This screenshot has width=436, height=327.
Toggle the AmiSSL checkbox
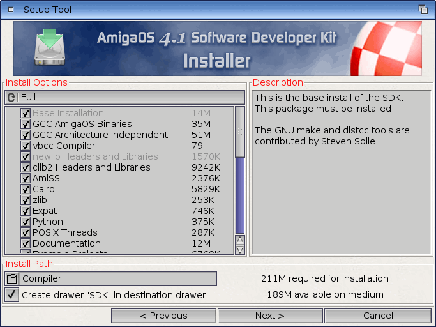pyautogui.click(x=26, y=178)
